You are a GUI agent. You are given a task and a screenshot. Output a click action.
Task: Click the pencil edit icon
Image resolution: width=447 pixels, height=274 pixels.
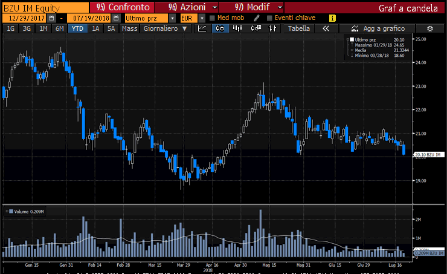coord(257,18)
